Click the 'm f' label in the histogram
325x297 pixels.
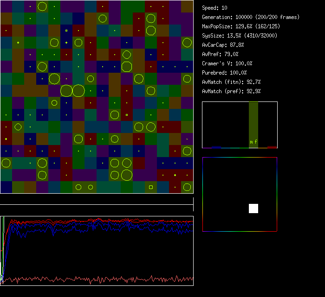pyautogui.click(x=253, y=142)
